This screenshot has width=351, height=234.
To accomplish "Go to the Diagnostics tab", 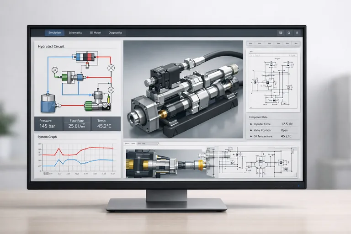I will pos(115,33).
